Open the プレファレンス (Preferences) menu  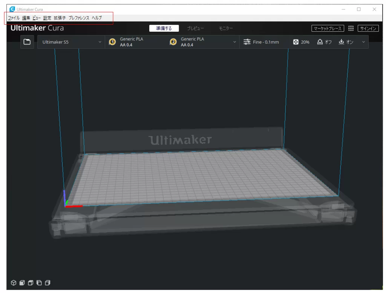[79, 18]
